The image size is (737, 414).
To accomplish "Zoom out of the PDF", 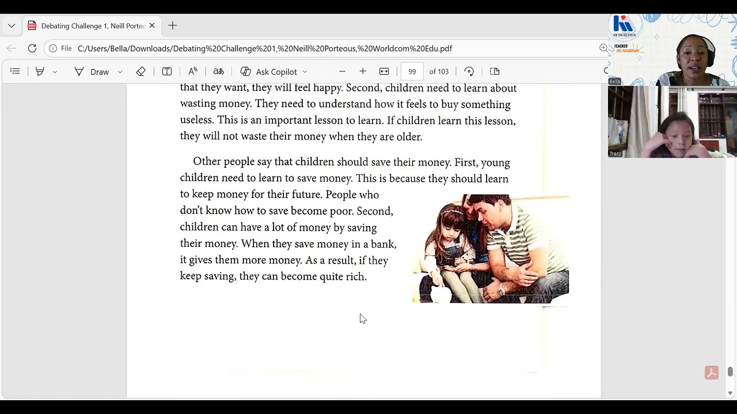I will point(342,71).
